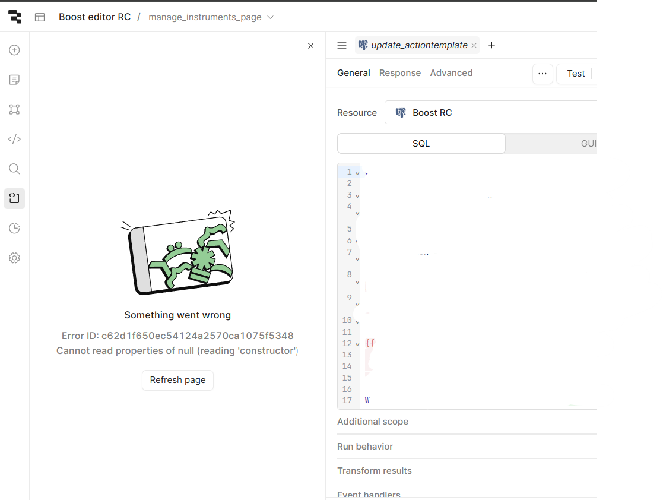Switch to the Advanced tab

click(x=451, y=73)
